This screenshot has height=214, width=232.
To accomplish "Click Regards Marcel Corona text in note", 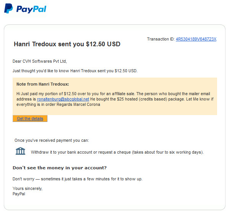I will click(x=78, y=104).
